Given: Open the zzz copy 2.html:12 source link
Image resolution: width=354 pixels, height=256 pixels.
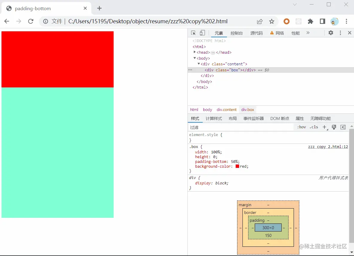Looking at the screenshot, I should [328, 147].
